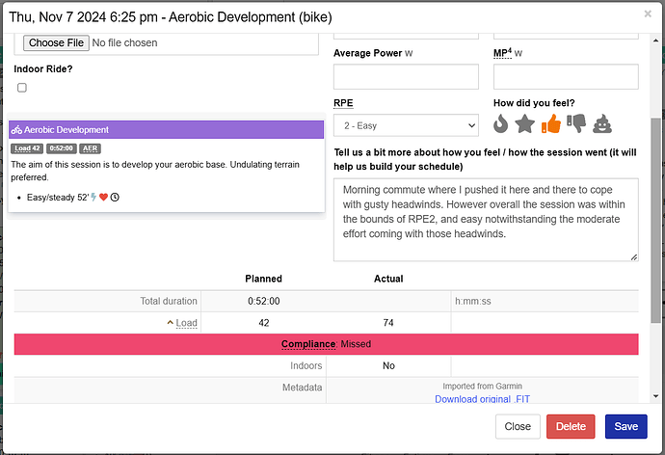This screenshot has height=455, width=665.
Task: Click the MP4 power input field
Action: point(566,77)
